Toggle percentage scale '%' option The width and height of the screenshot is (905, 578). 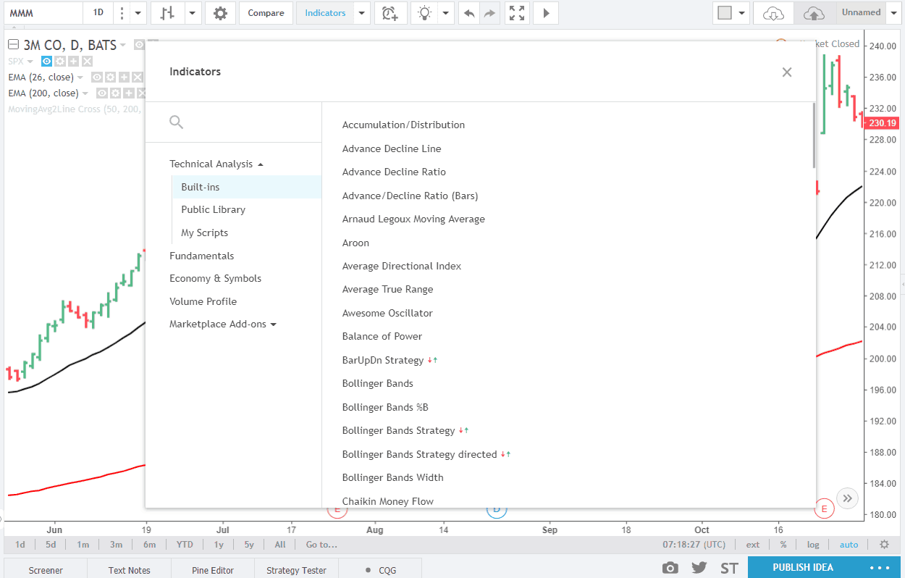click(783, 545)
